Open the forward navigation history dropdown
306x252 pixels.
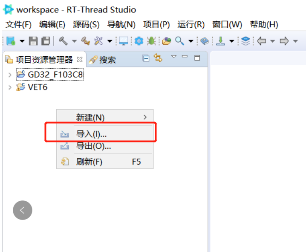[295, 41]
